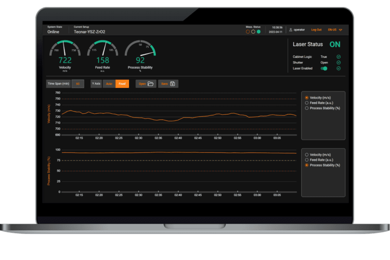The image size is (390, 260).
Task: Click the Time Span minutes input field
Action: (x=78, y=84)
